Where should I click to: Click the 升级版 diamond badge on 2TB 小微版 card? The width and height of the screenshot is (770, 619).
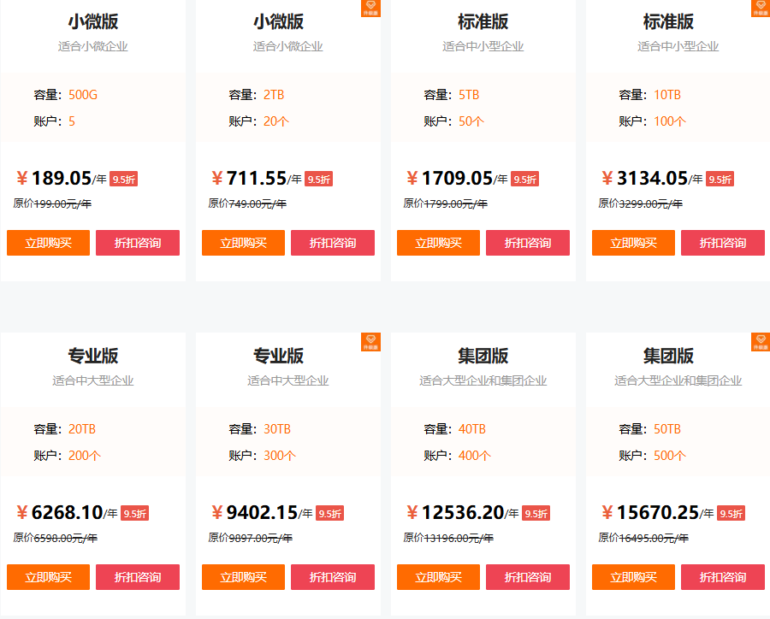click(370, 9)
